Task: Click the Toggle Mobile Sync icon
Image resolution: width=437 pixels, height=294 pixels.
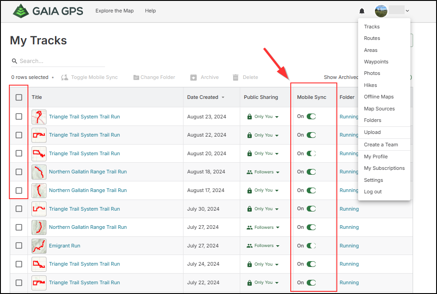Action: (65, 78)
